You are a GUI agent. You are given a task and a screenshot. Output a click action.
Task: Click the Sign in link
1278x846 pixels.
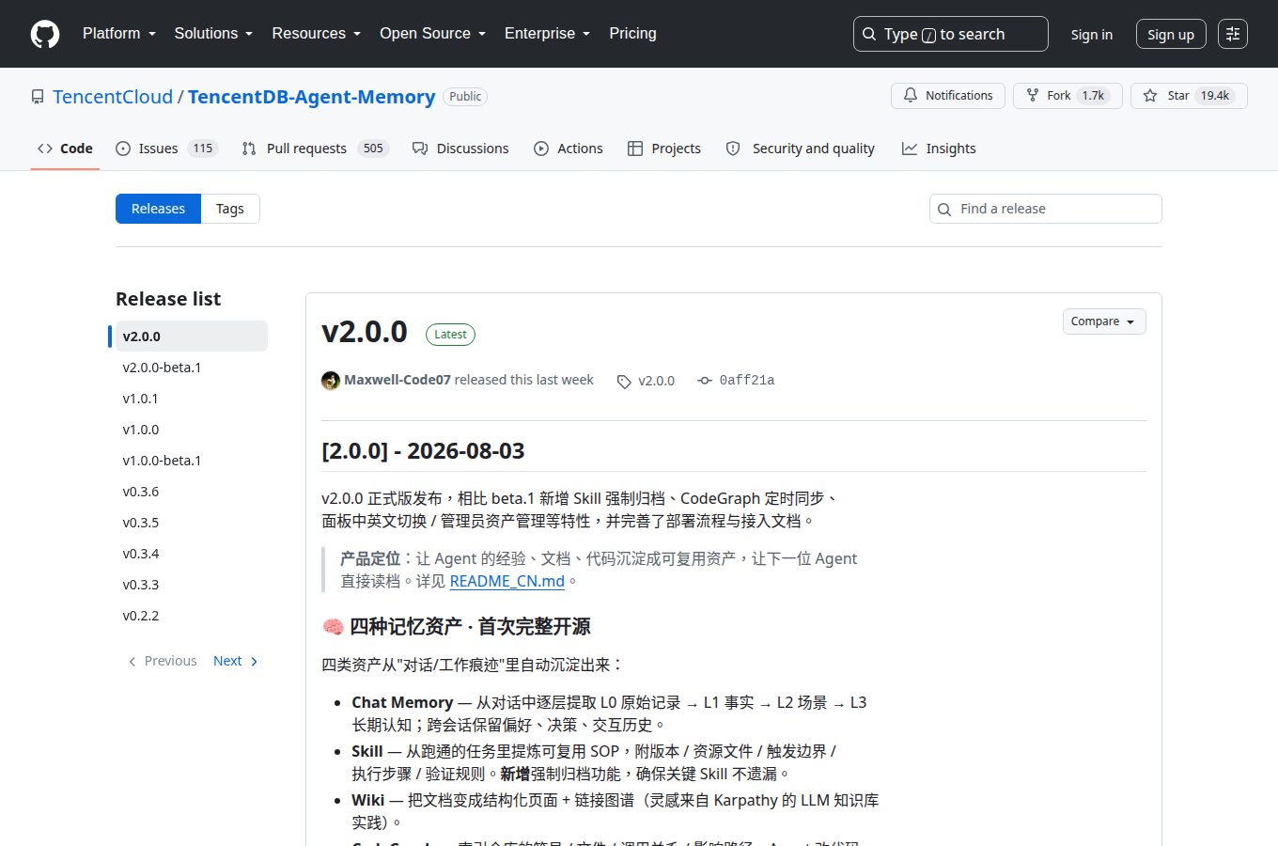click(x=1092, y=34)
